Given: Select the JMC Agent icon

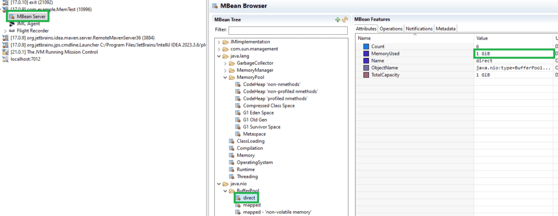Looking at the screenshot, I should [x=12, y=24].
